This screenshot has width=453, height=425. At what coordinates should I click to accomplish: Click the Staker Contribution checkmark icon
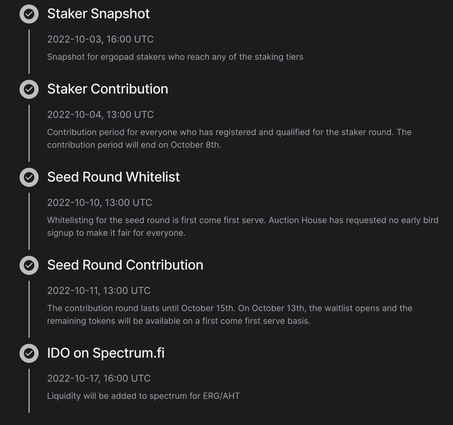point(29,89)
